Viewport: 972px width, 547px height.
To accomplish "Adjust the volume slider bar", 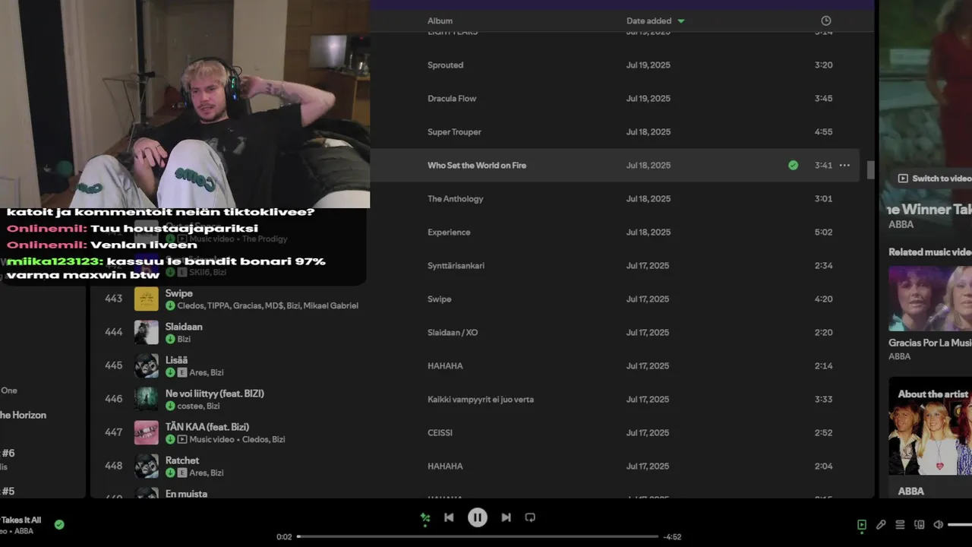I will (x=960, y=524).
